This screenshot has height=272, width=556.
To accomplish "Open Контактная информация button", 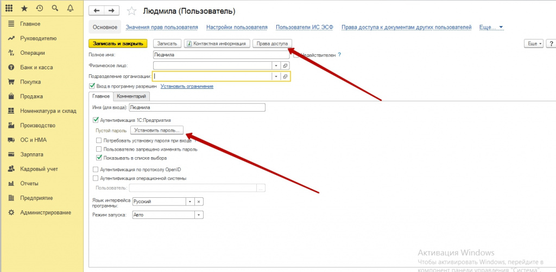I will click(217, 43).
